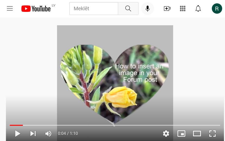This screenshot has width=225, height=141.
Task: Open player settings gear
Action: [166, 134]
